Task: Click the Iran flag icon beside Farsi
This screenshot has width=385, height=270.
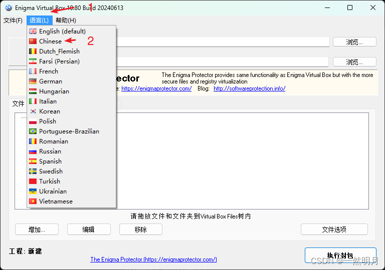Action: click(x=33, y=61)
